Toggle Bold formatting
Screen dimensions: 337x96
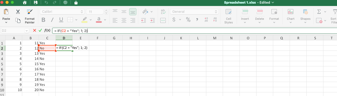coord(43,20)
